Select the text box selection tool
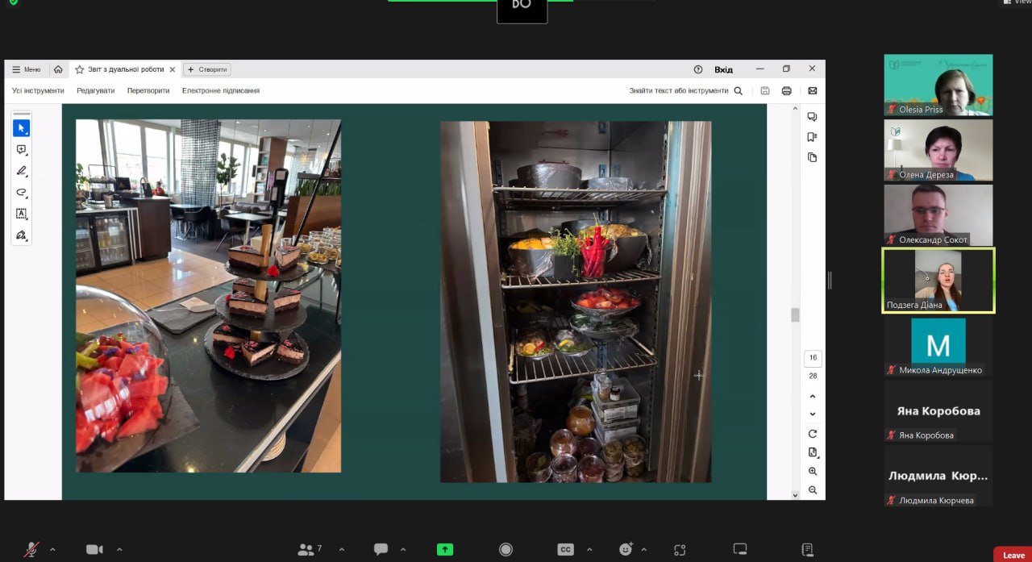1032x562 pixels. [x=22, y=214]
